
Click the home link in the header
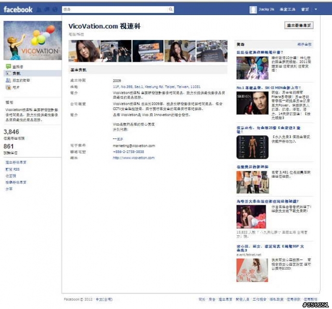(305, 9)
